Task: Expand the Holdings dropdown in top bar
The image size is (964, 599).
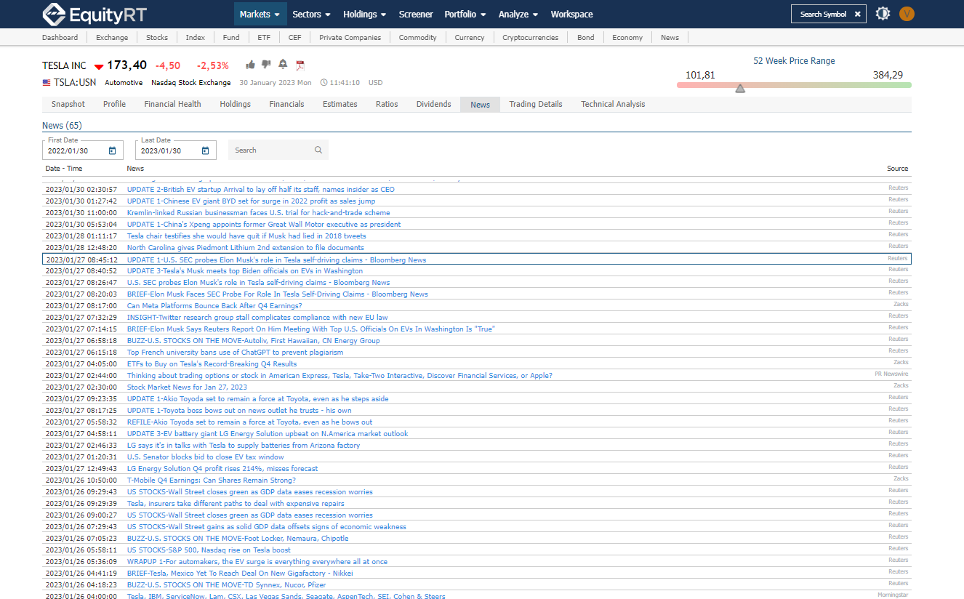Action: 366,14
